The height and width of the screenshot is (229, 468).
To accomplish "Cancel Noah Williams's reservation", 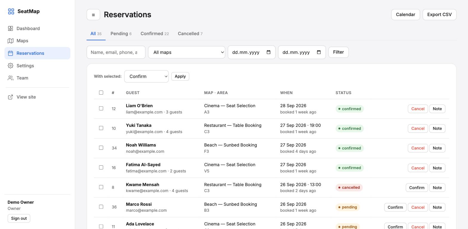I will (x=418, y=148).
